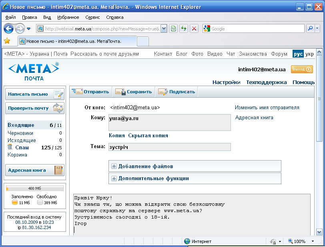This screenshot has height=247, width=325.
Task: Add a Скрытая копия field
Action: click(x=148, y=135)
